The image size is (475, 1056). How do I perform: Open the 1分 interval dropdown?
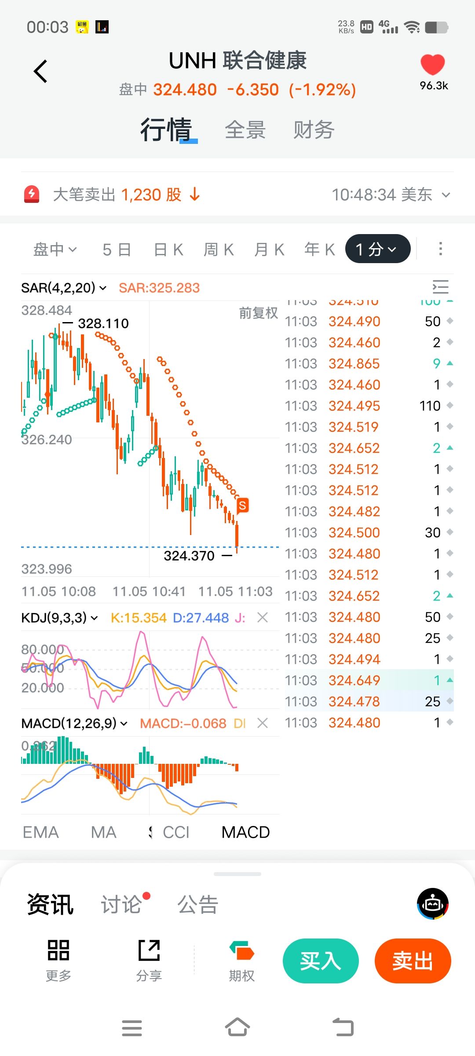coord(378,249)
